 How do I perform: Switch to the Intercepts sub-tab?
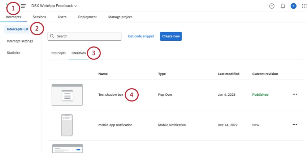tap(58, 53)
